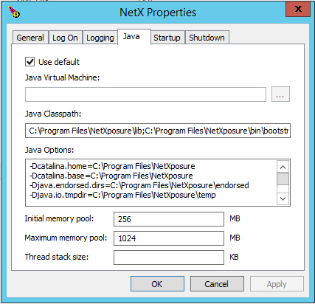
Task: Switch to the General tab
Action: point(30,38)
